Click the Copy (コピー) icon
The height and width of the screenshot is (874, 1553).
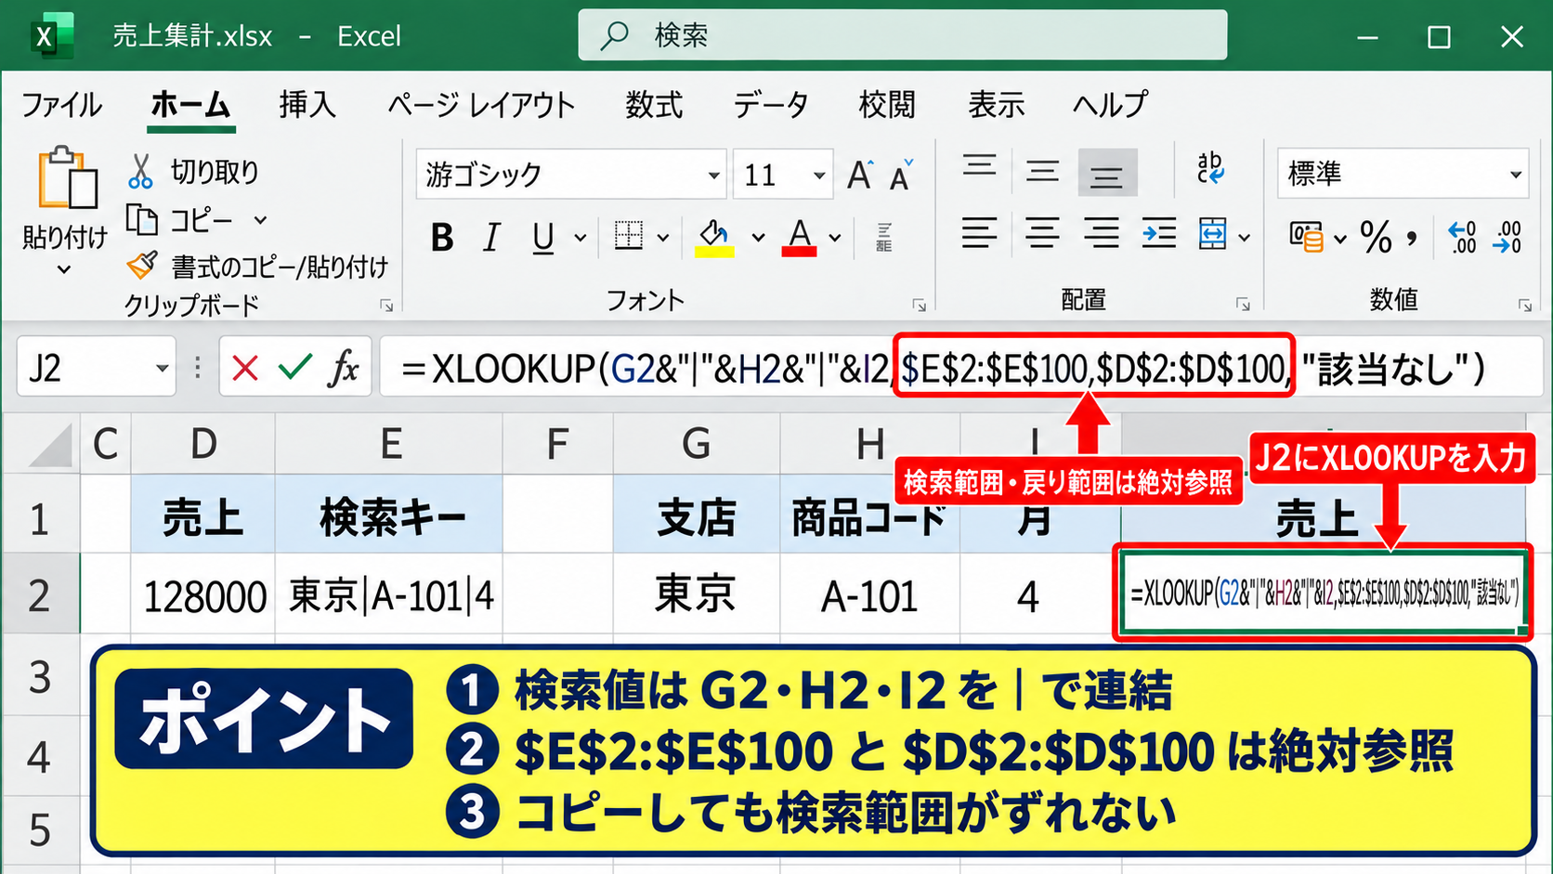142,220
